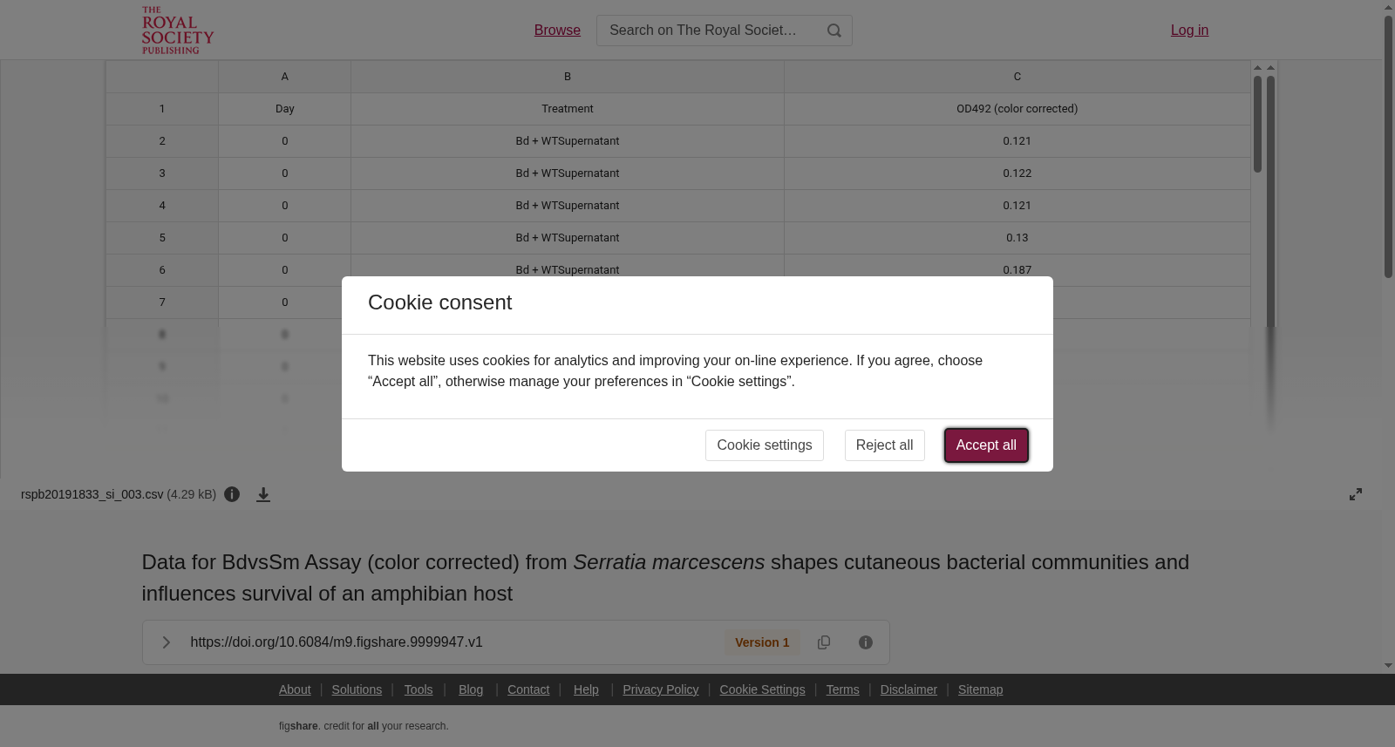Screen dimensions: 1395x747
Task: Show version info icon next to Version 1
Action: 866,642
